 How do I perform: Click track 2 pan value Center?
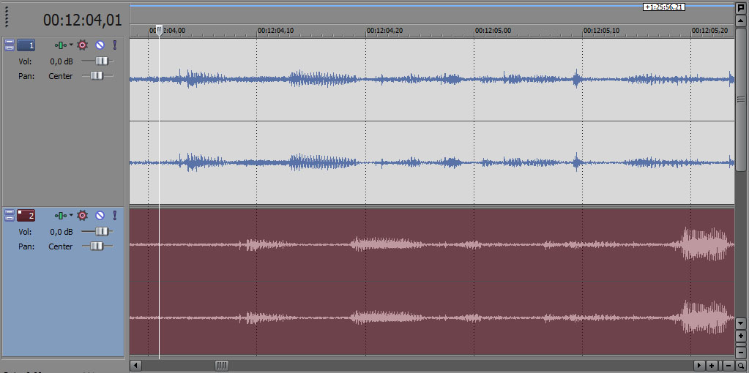tap(61, 246)
